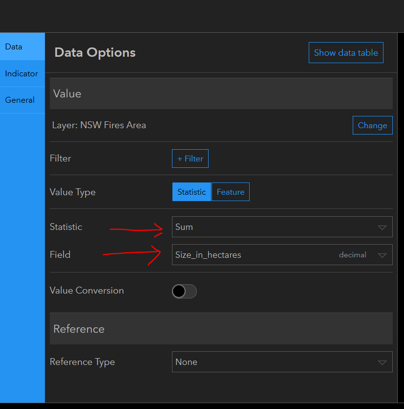The width and height of the screenshot is (404, 409).
Task: Click Show data table button
Action: tap(346, 53)
